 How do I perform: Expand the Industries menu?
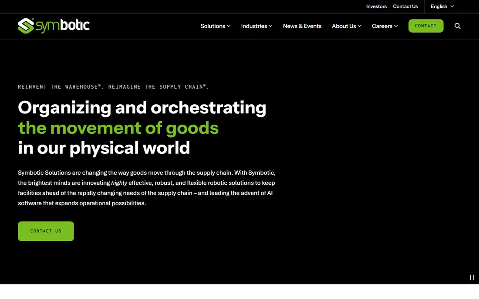tap(256, 26)
